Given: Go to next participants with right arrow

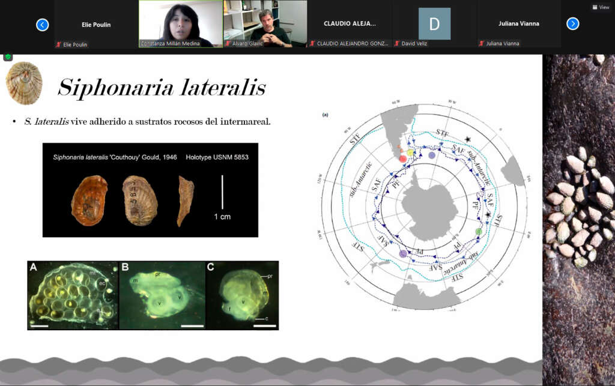Looking at the screenshot, I should tap(572, 24).
